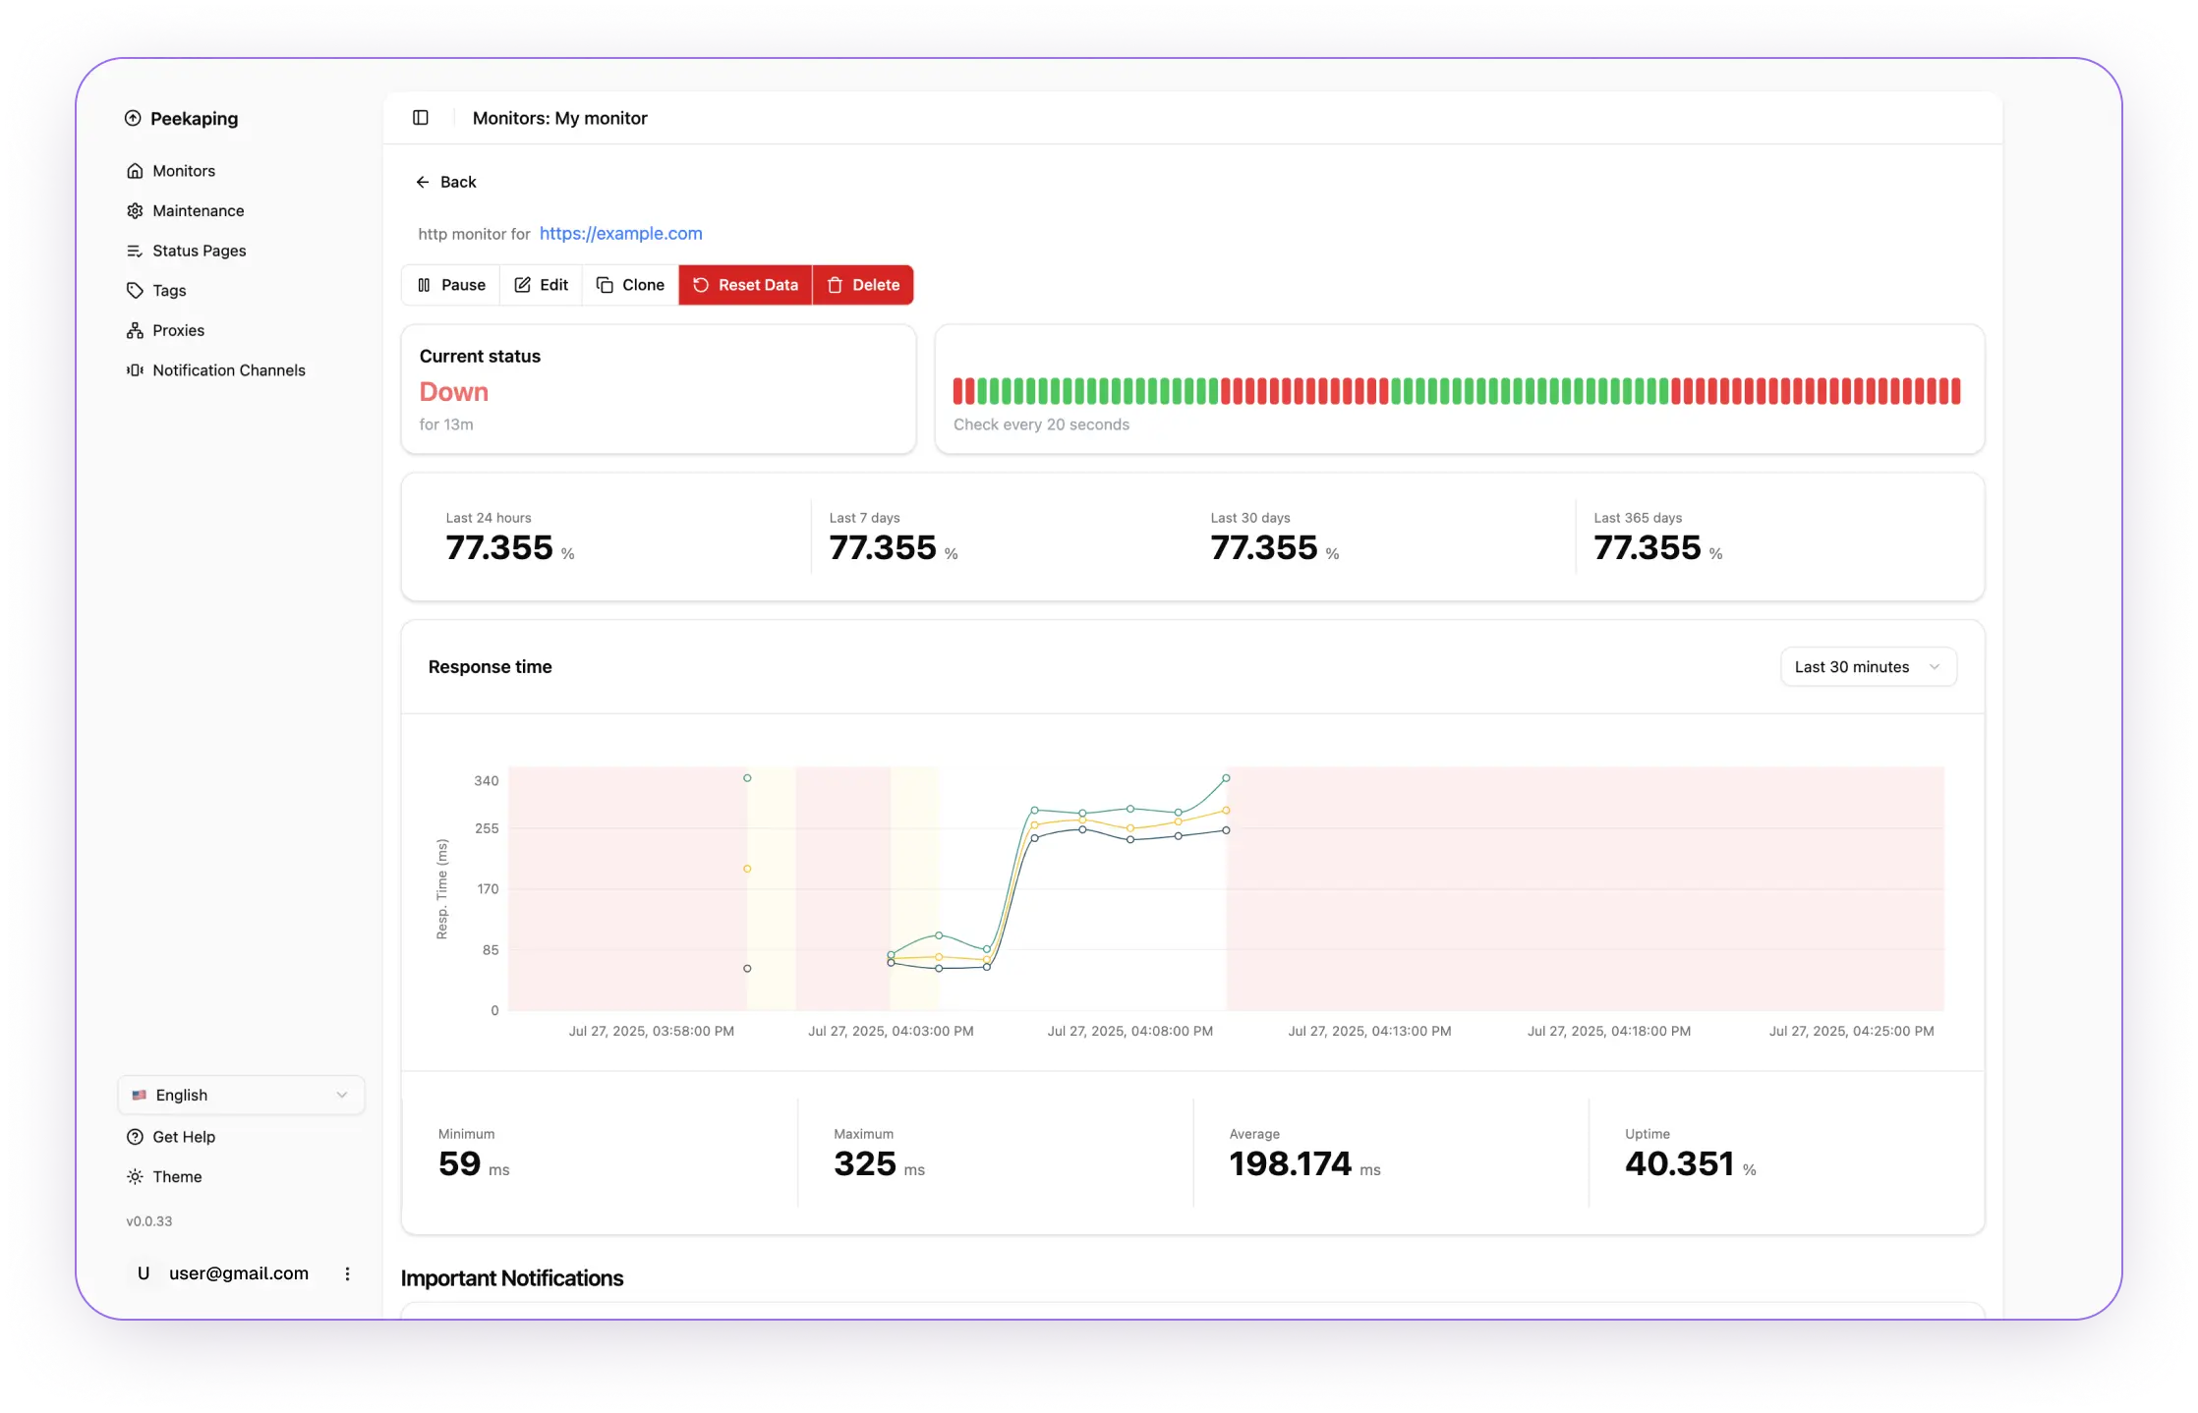Pause the monitor
Image resolution: width=2198 pixels, height=1413 pixels.
pyautogui.click(x=451, y=285)
